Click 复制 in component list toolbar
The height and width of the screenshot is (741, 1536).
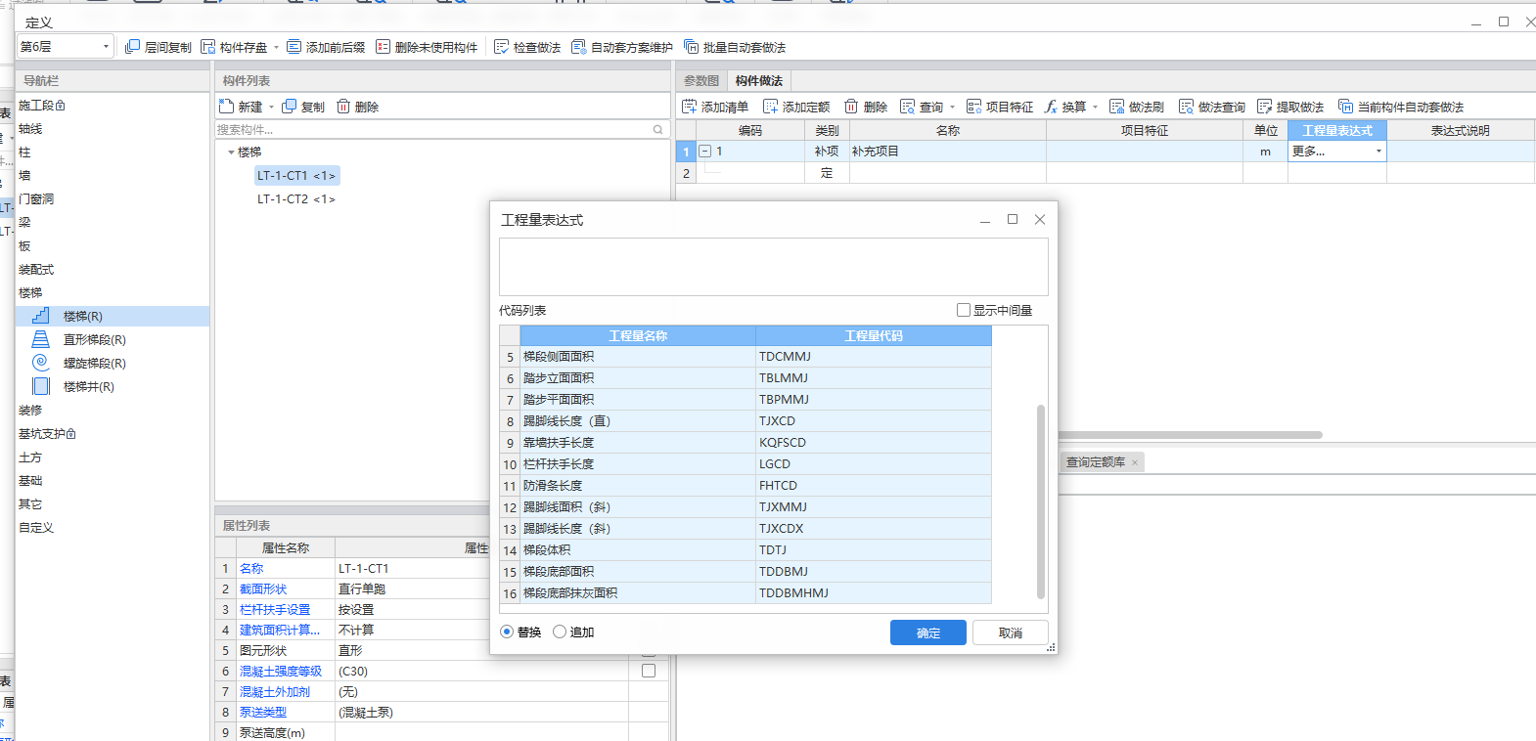coord(303,107)
